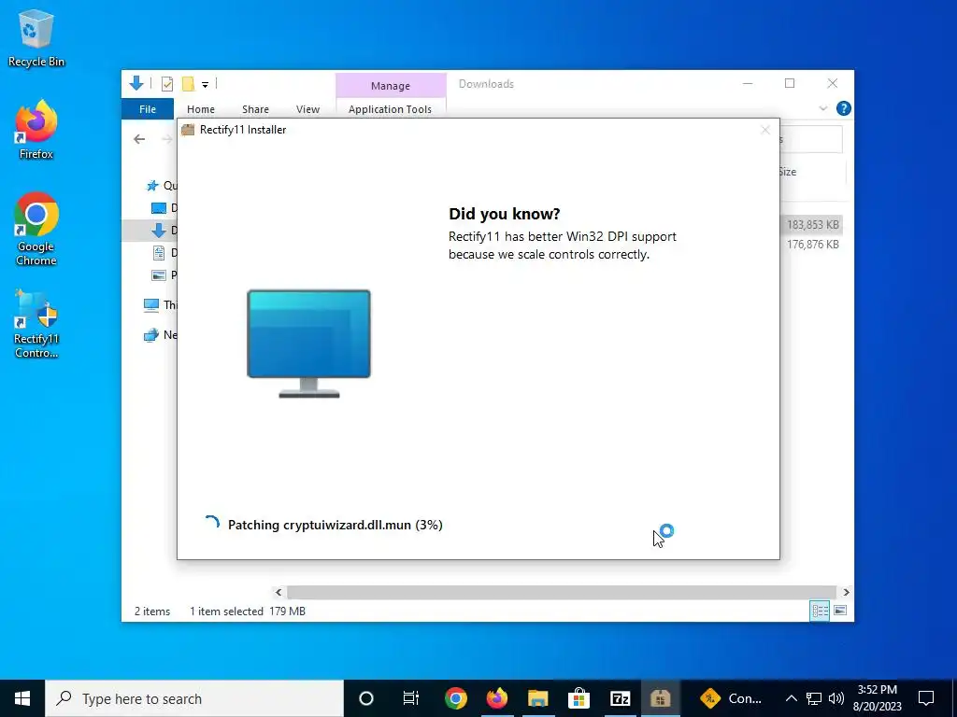This screenshot has height=717, width=957.
Task: Open Chrome from the taskbar
Action: point(456,698)
